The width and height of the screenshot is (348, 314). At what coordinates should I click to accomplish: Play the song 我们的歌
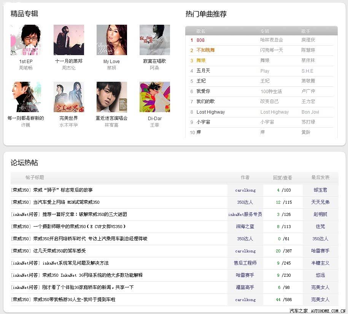point(205,101)
